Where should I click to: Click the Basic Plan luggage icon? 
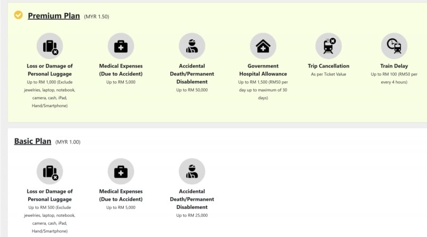[x=50, y=171]
